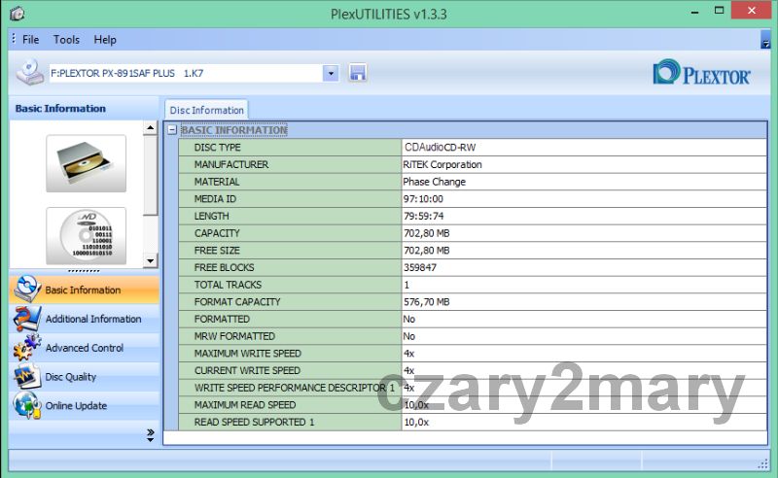Image resolution: width=778 pixels, height=478 pixels.
Task: Open Additional Information section
Action: coord(92,319)
